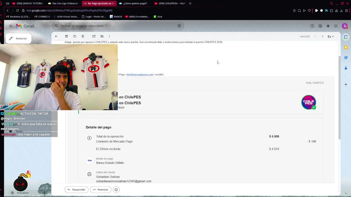
Task: Open Google Keep side panel icon
Action: pyautogui.click(x=346, y=47)
